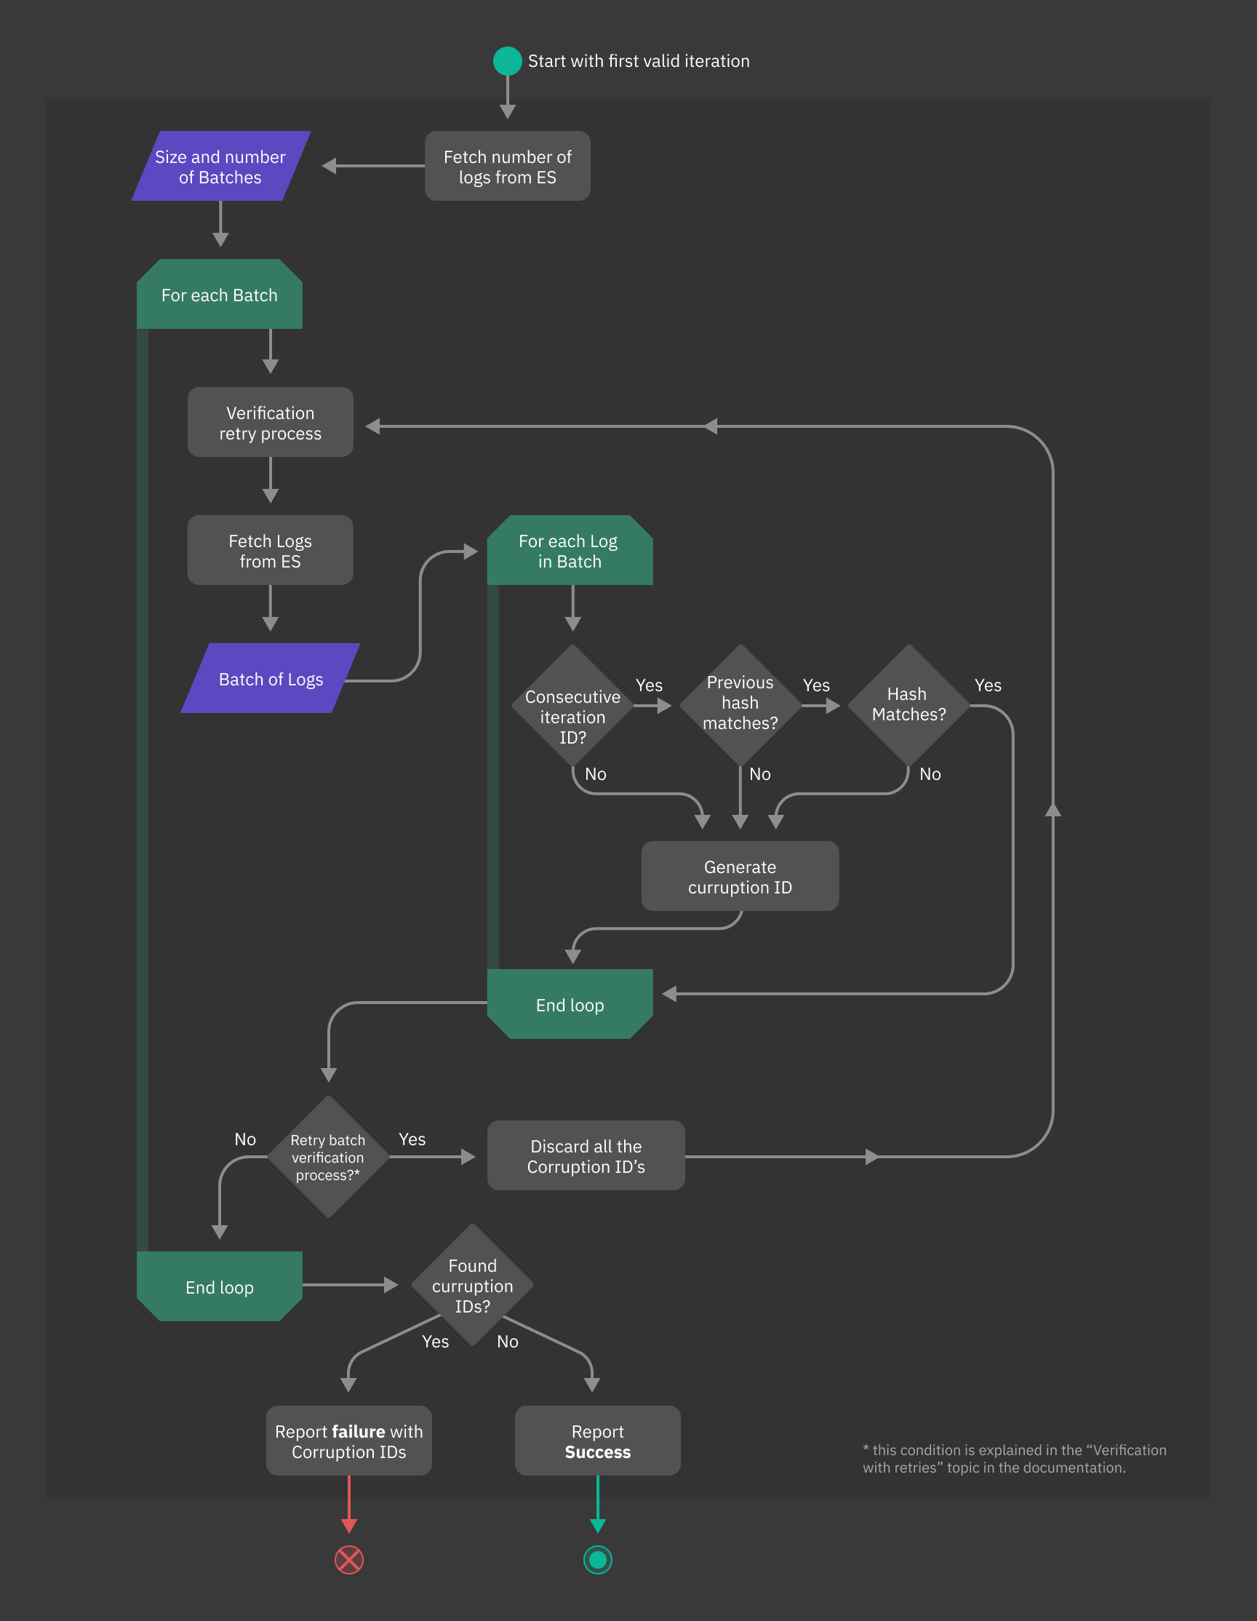Select the red failure end marker

[x=349, y=1560]
